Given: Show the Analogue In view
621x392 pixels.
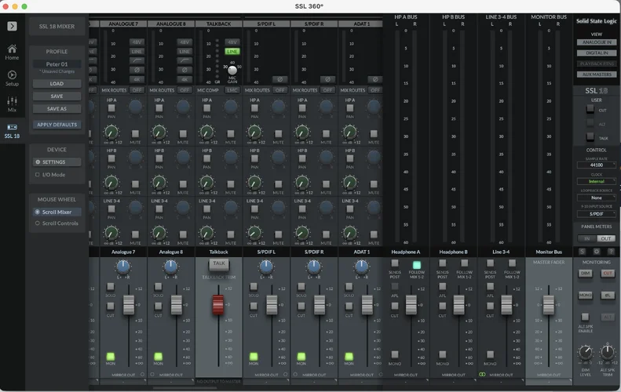Looking at the screenshot, I should [x=597, y=42].
